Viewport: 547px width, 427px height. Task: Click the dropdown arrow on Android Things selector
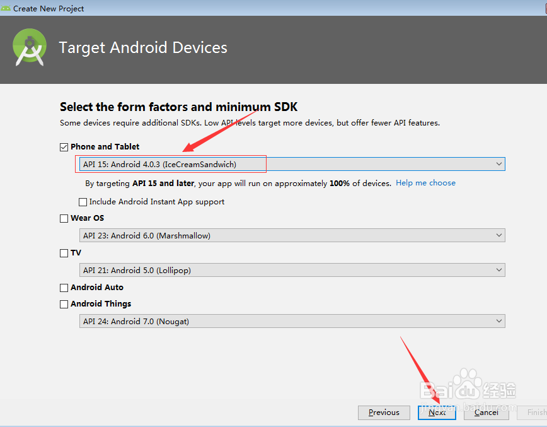coord(498,321)
